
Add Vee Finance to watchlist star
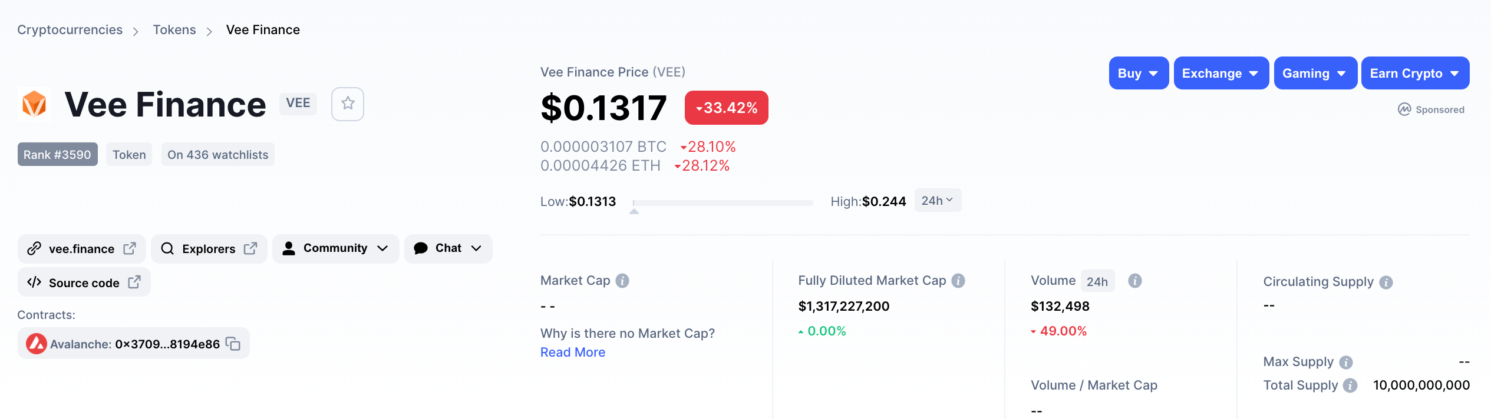[348, 104]
